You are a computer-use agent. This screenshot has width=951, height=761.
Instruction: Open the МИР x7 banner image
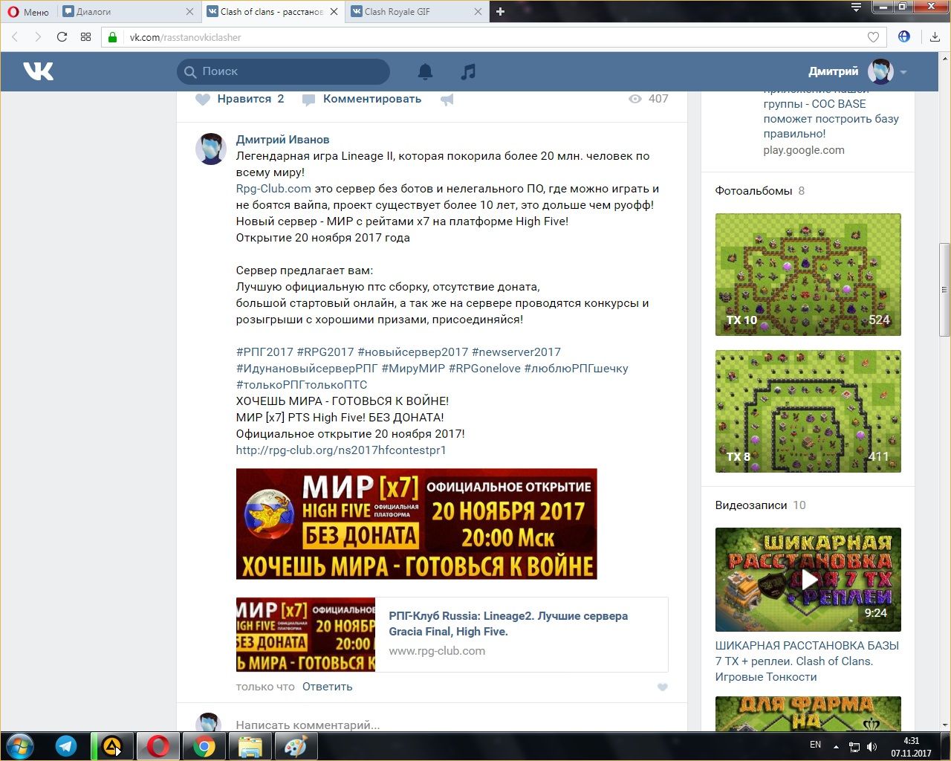coord(417,524)
